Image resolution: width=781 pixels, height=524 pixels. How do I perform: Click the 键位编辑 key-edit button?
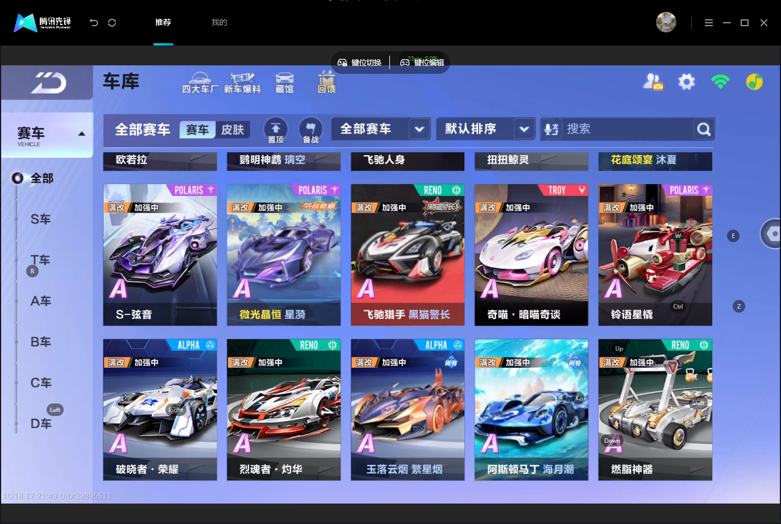422,63
